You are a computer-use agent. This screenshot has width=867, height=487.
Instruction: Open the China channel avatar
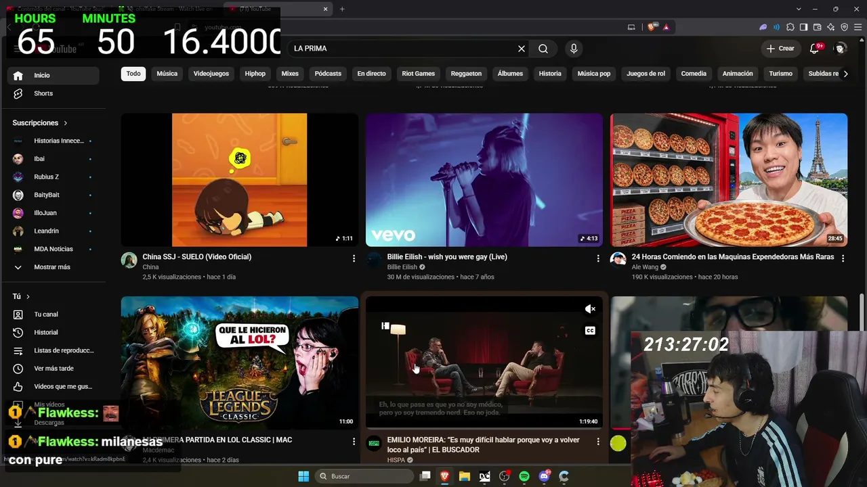pyautogui.click(x=129, y=260)
